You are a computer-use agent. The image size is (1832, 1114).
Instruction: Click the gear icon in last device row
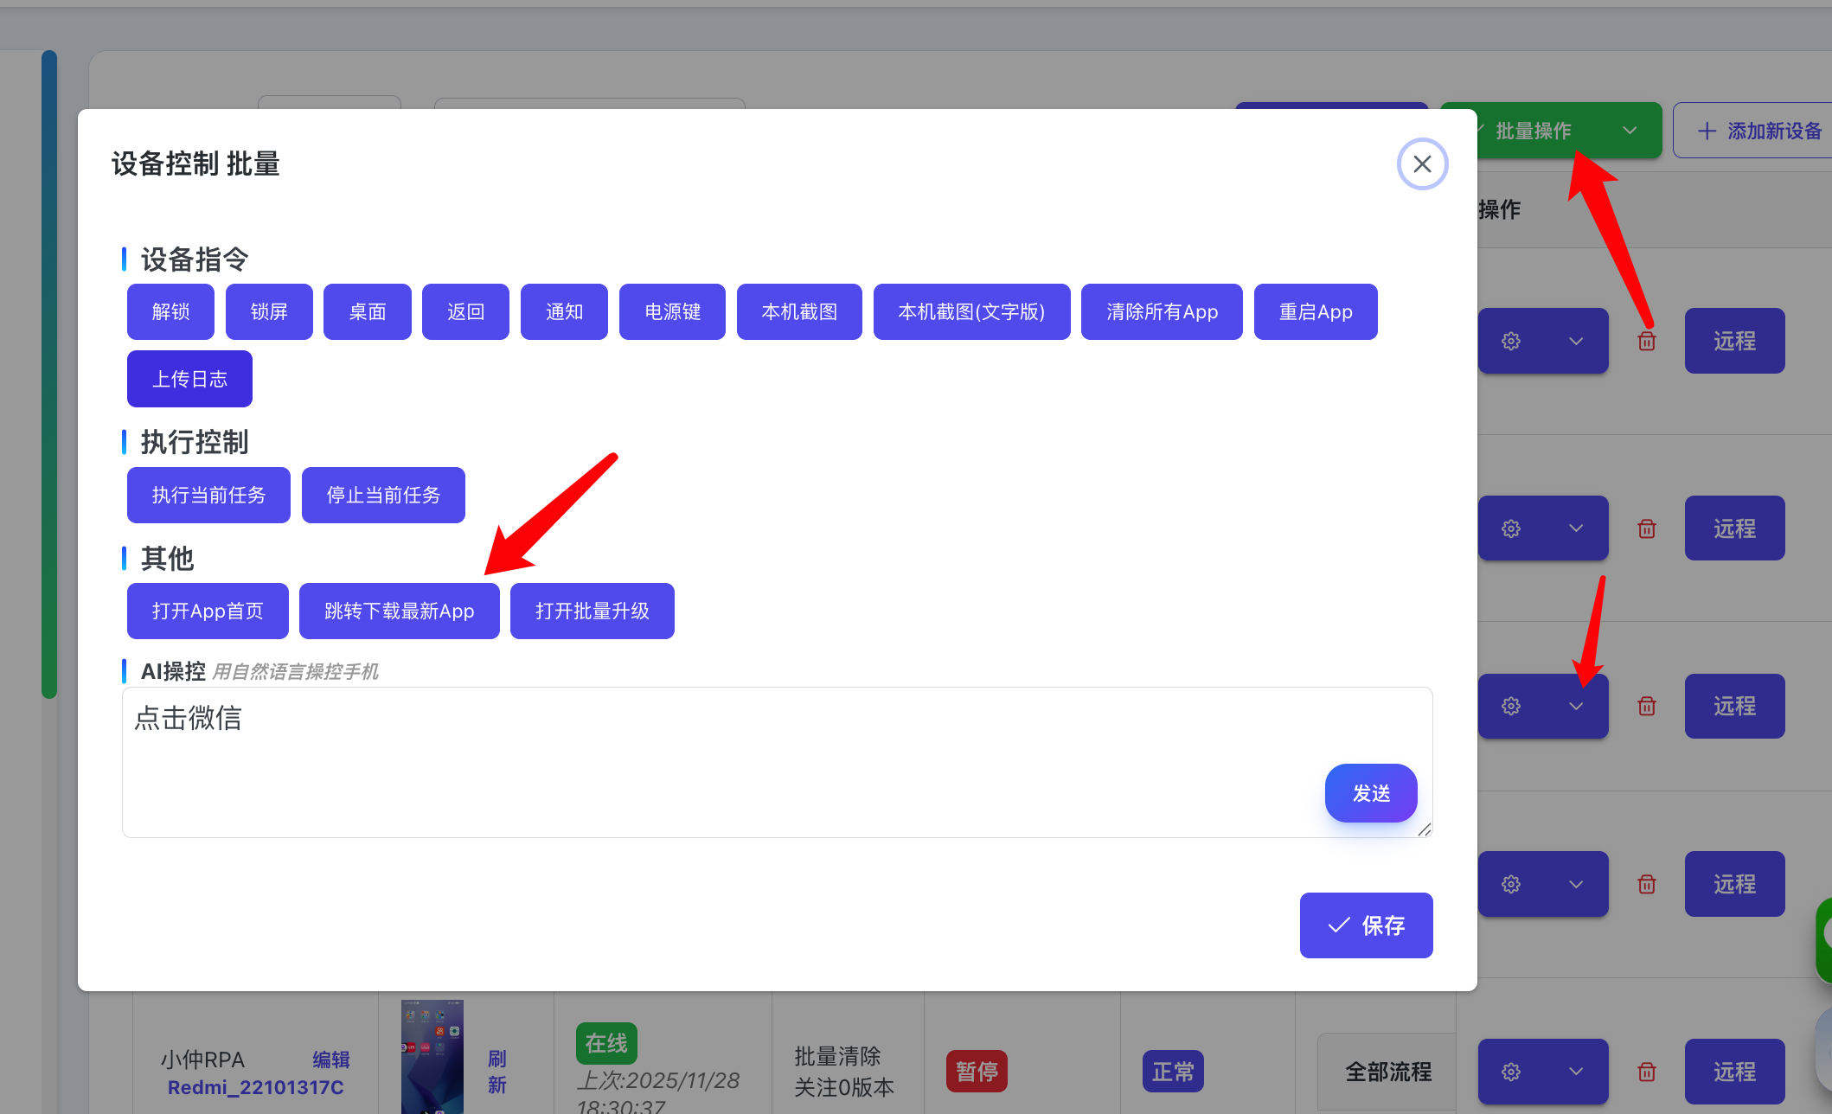[1511, 1072]
